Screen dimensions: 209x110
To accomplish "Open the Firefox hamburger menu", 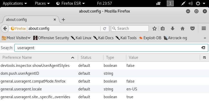I will [204, 28].
